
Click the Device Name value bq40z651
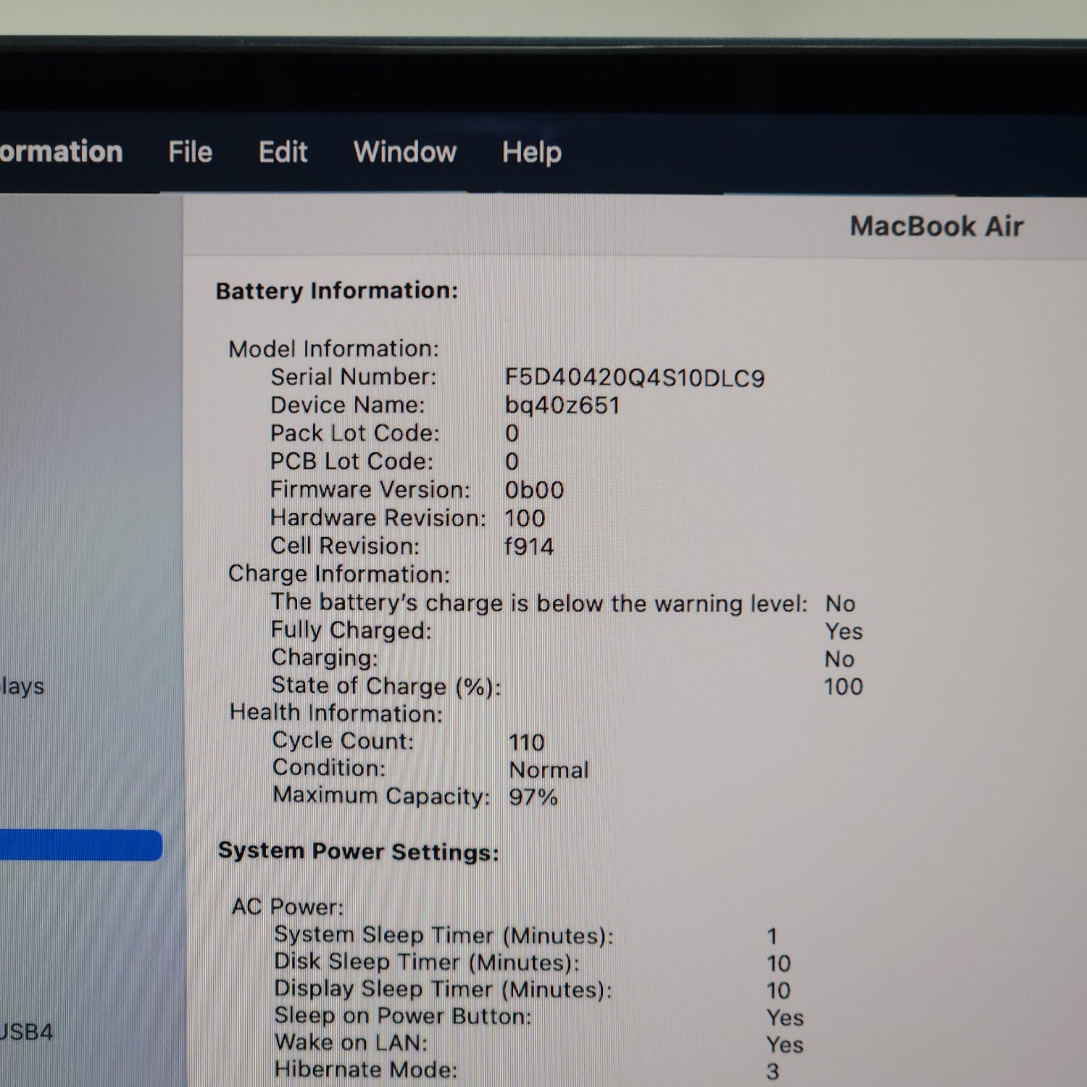pyautogui.click(x=562, y=405)
